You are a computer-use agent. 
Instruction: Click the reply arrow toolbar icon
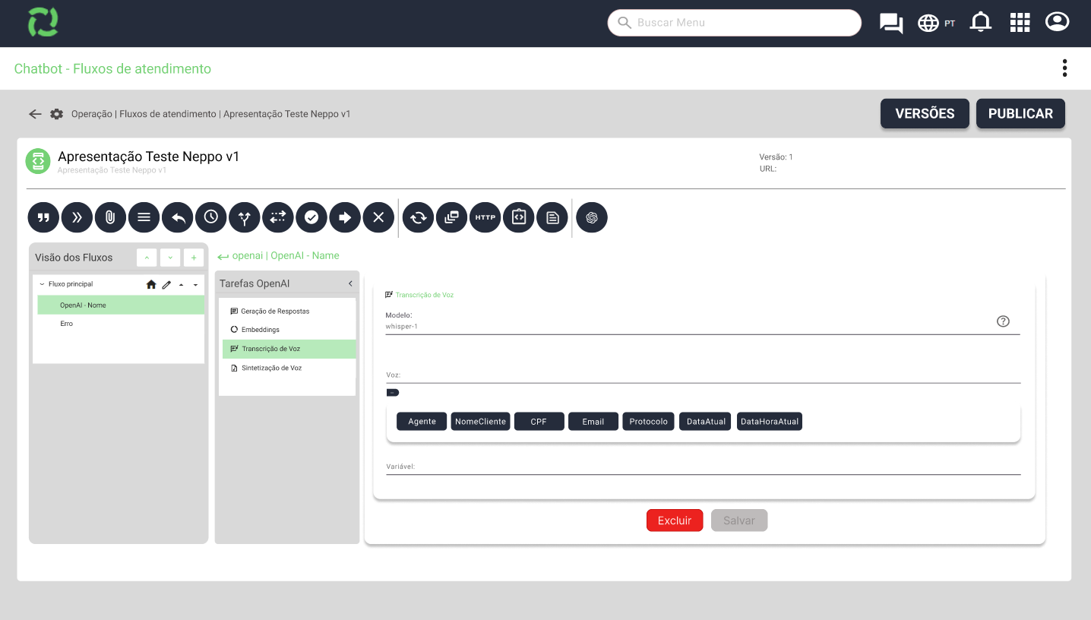coord(178,217)
